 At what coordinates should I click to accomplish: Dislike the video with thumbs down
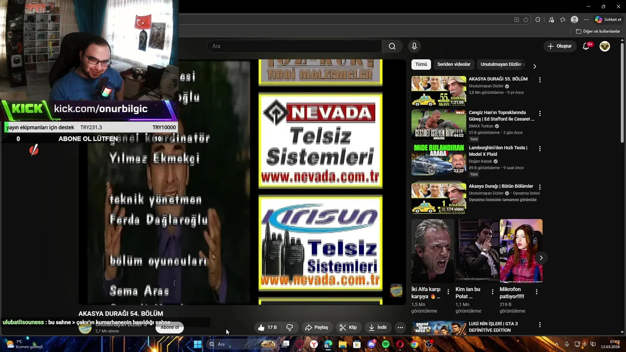coord(290,328)
